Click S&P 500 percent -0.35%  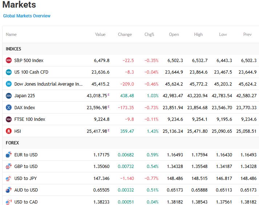tap(151, 61)
